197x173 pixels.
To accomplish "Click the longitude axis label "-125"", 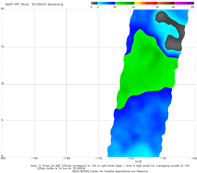I will 163,158.
